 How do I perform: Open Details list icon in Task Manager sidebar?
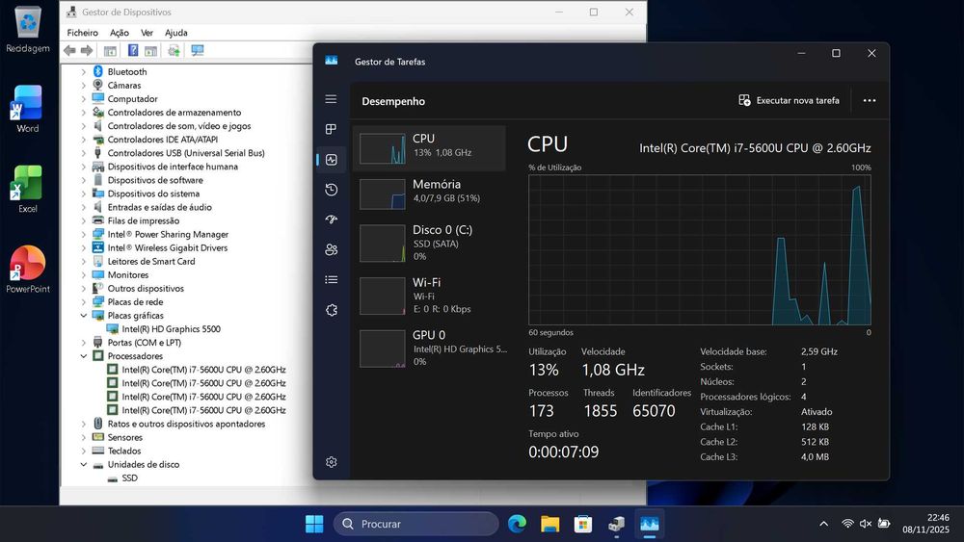tap(331, 280)
